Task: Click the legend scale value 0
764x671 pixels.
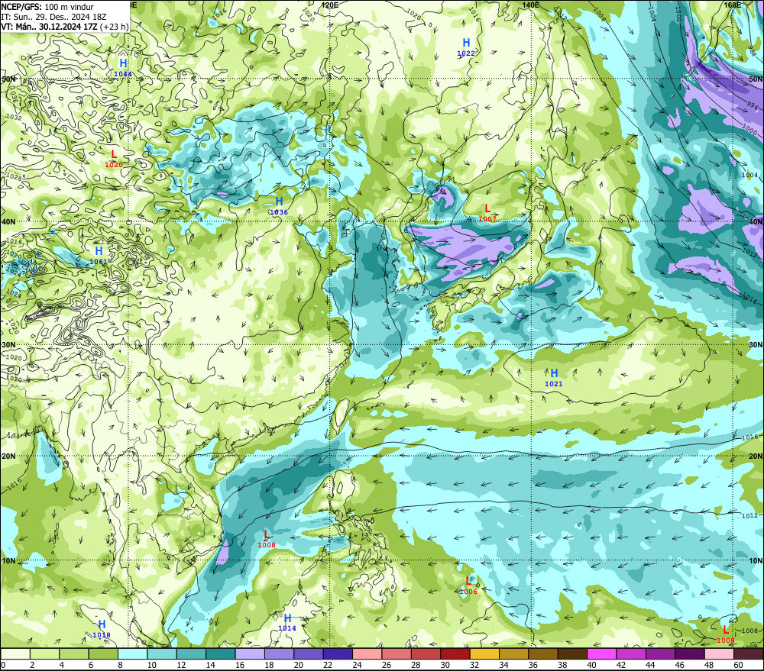Action: [x=3, y=665]
